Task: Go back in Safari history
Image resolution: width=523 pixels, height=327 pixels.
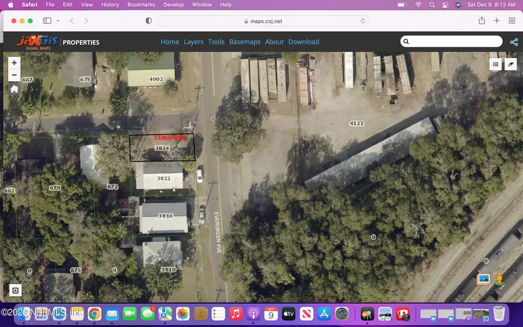Action: coord(71,21)
